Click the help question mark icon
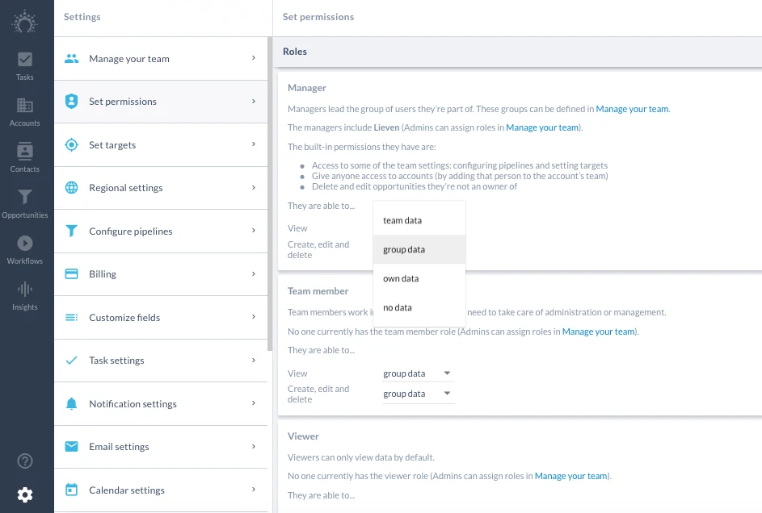762x513 pixels. pos(25,461)
